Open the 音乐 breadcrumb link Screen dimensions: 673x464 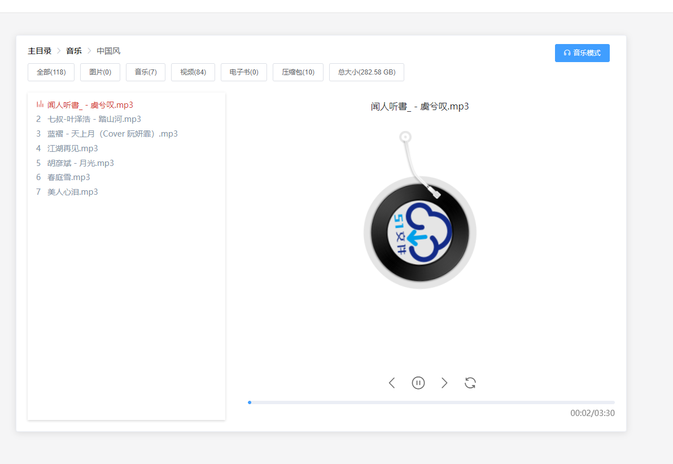(74, 51)
